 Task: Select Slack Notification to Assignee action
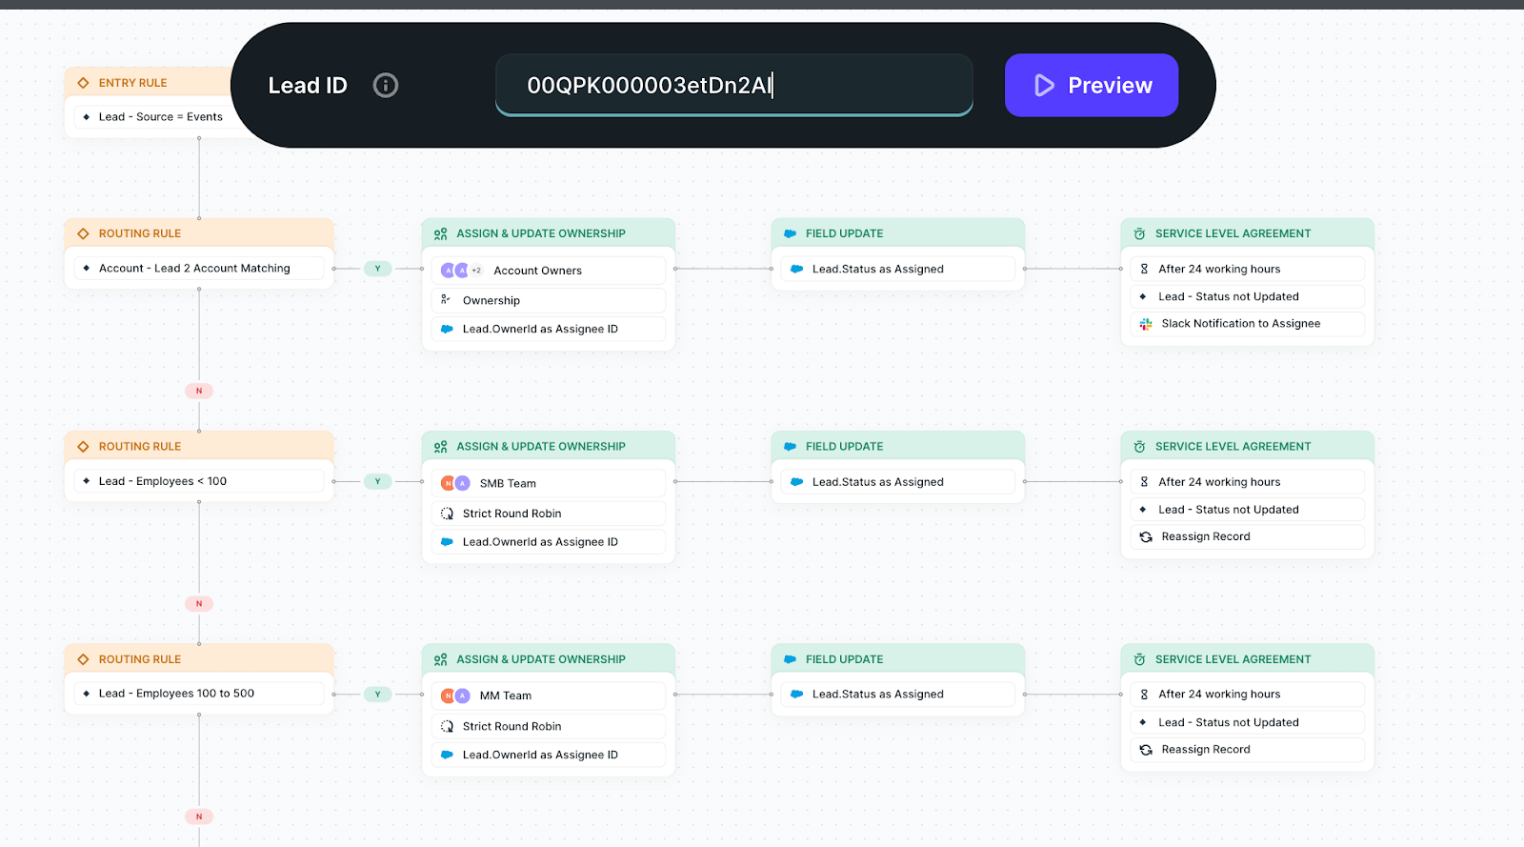[1248, 324]
